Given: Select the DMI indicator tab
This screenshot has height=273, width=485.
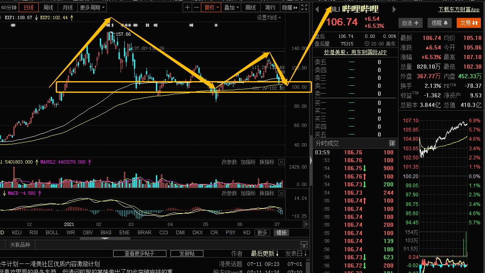Looking at the screenshot, I should tap(181, 233).
